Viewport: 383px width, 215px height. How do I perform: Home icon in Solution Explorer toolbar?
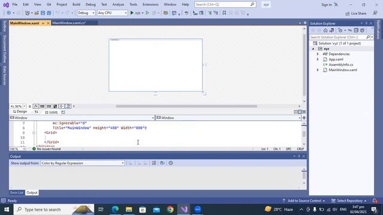[326, 30]
